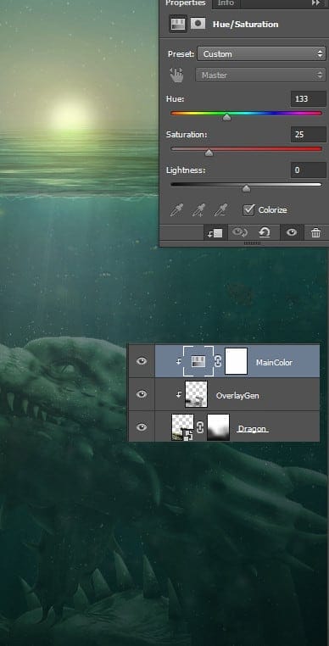Activate the on-image adjustment hand tool

[x=177, y=75]
